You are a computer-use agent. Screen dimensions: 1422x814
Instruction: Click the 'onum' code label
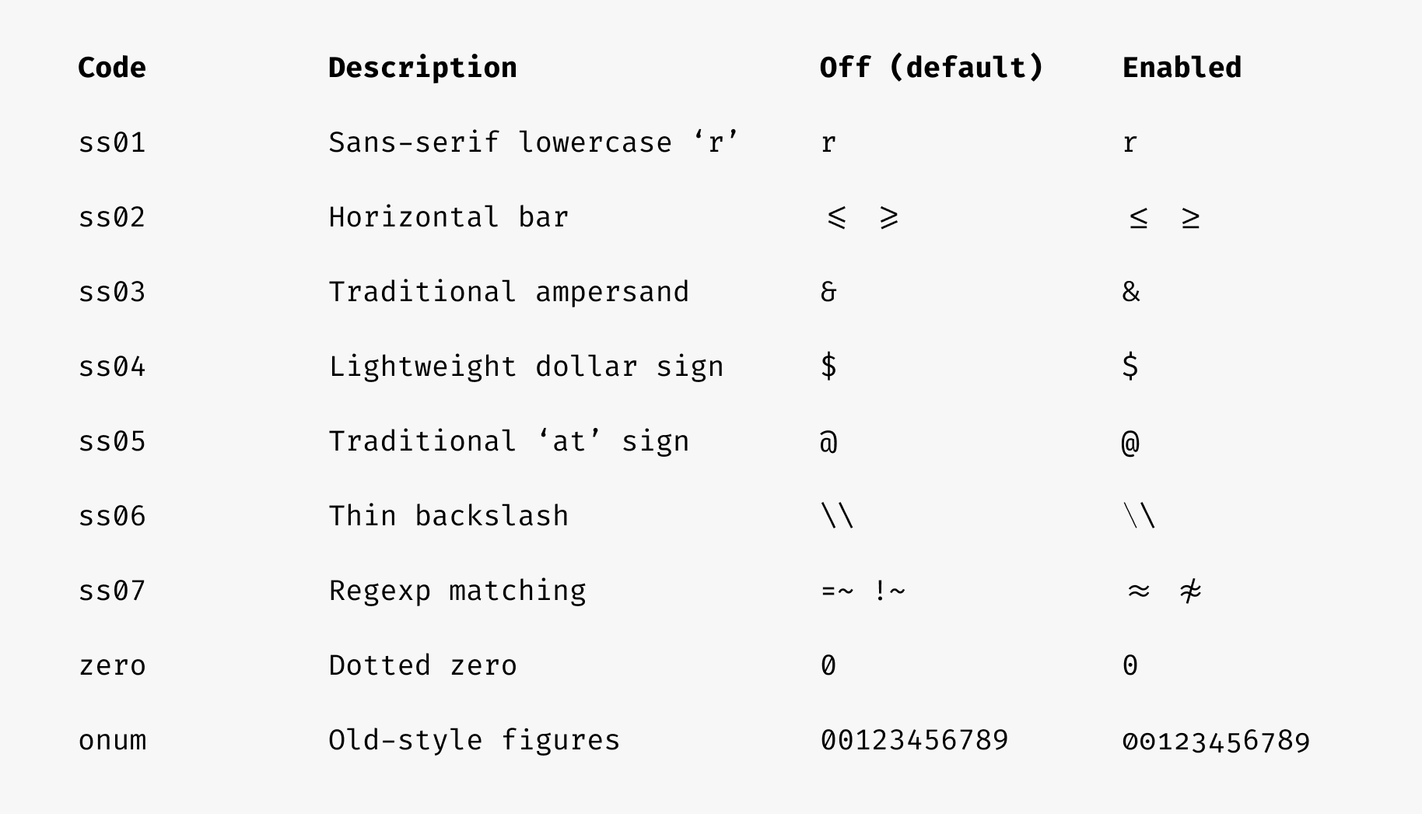(x=112, y=740)
